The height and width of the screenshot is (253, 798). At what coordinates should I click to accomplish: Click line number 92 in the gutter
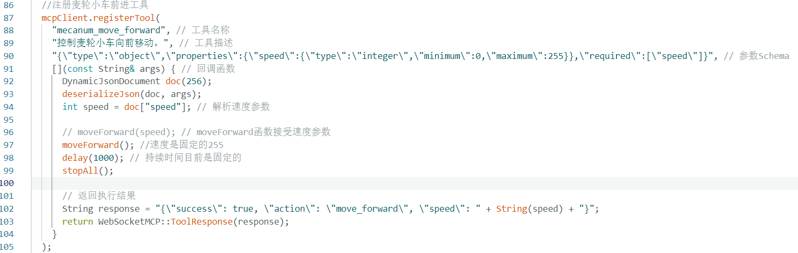pos(9,81)
